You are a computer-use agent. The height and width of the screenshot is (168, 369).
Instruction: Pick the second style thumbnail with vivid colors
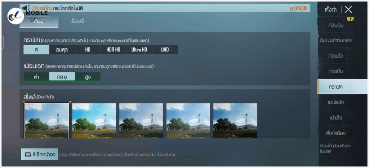(x=94, y=120)
